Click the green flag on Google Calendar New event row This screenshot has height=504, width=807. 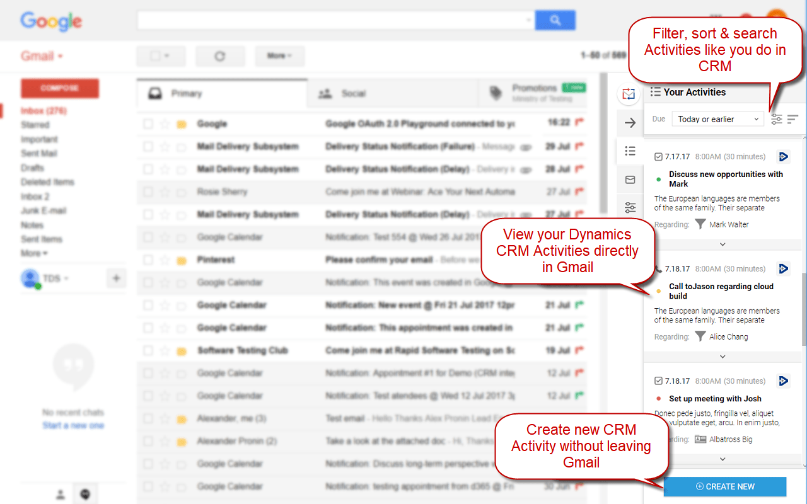pos(579,305)
